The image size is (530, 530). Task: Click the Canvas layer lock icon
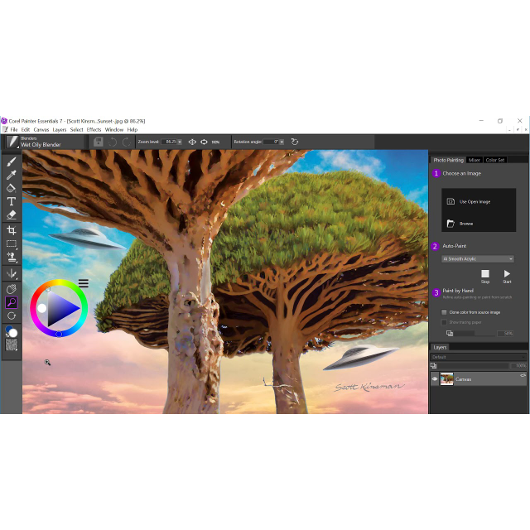click(523, 375)
